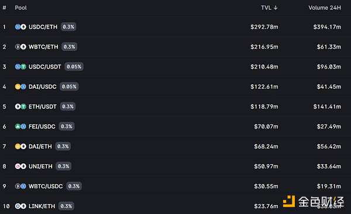Click the USDC/ETH token pair icon

(x=20, y=27)
